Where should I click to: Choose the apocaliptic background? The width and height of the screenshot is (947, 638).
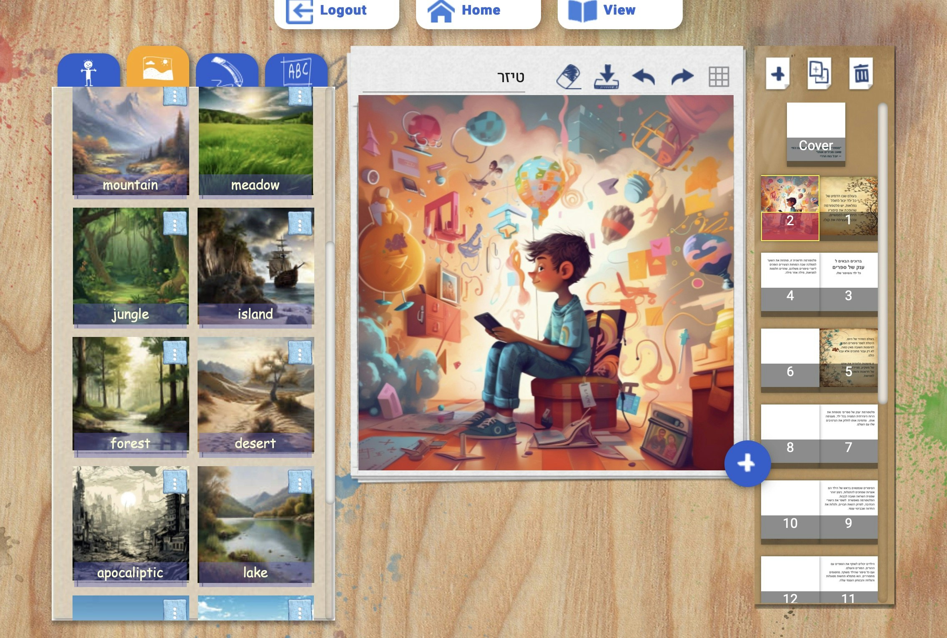point(130,525)
